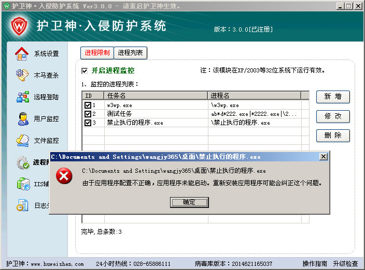The height and width of the screenshot is (270, 365).
Task: Click the red error icon in dialog
Action: [x=64, y=176]
